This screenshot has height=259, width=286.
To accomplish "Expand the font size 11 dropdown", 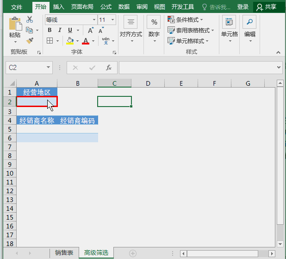I will coord(113,20).
